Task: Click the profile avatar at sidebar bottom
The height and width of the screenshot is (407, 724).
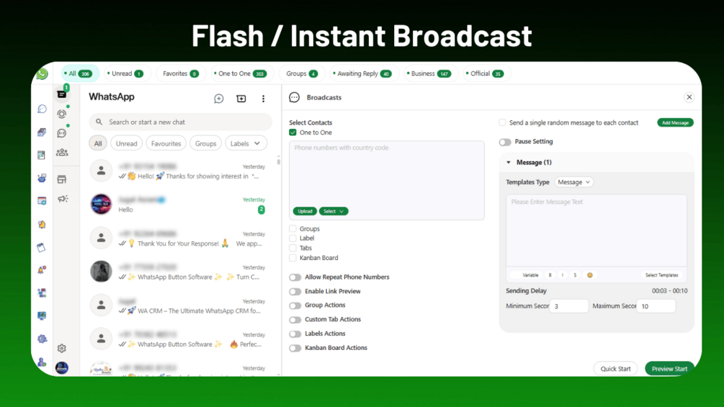Action: click(x=62, y=368)
